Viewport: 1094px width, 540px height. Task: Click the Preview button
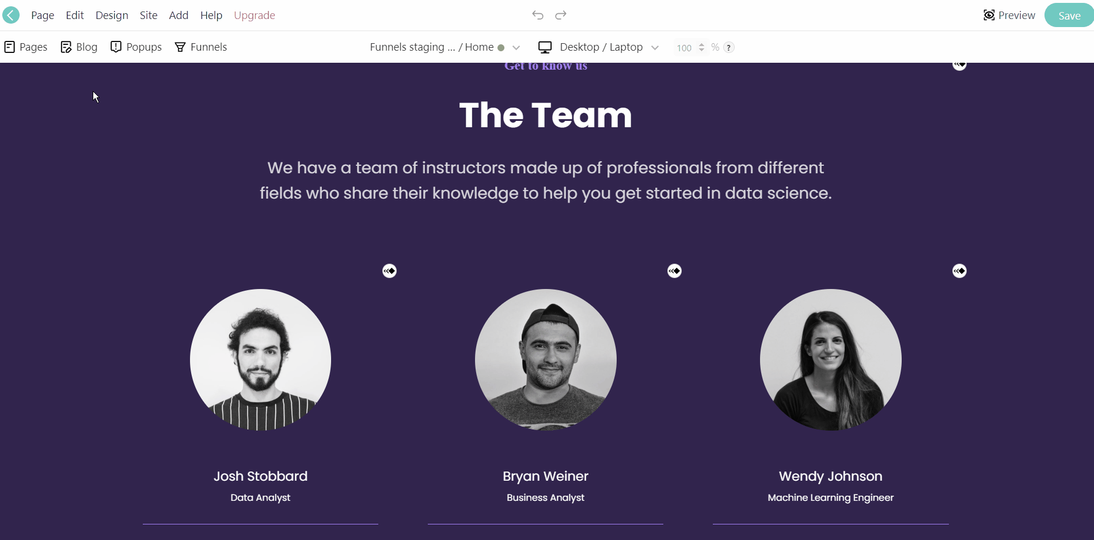[1009, 16]
